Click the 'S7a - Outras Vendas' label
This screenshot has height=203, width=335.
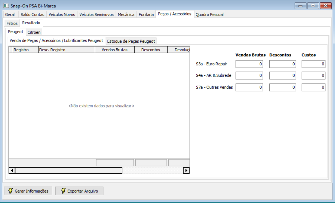[214, 87]
